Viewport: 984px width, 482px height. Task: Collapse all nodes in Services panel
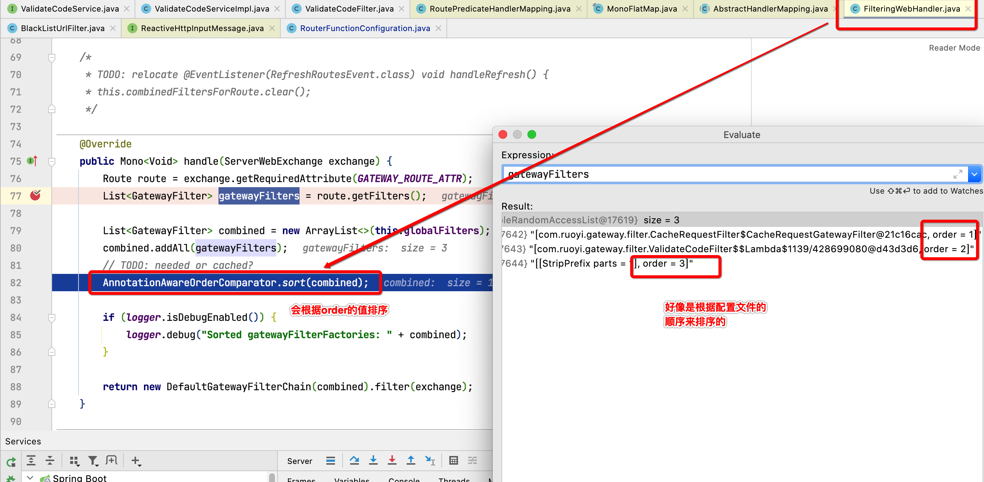pyautogui.click(x=50, y=461)
